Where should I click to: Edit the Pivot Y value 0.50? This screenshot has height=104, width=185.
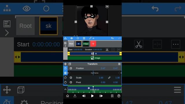click(x=115, y=82)
